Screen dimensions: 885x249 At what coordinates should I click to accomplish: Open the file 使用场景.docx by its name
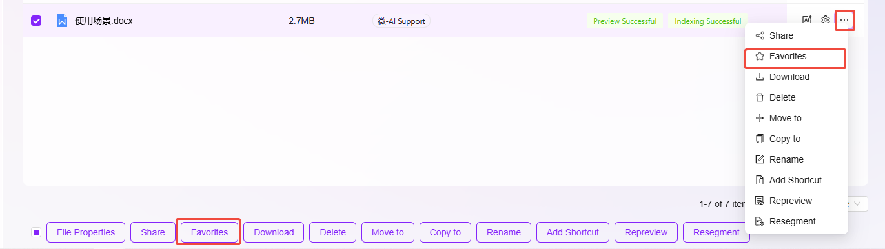(104, 21)
